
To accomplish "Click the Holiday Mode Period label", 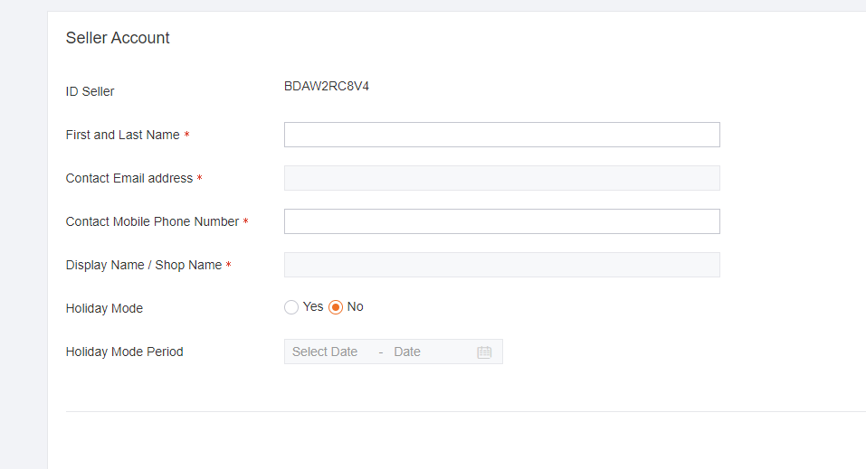I will tap(124, 352).
